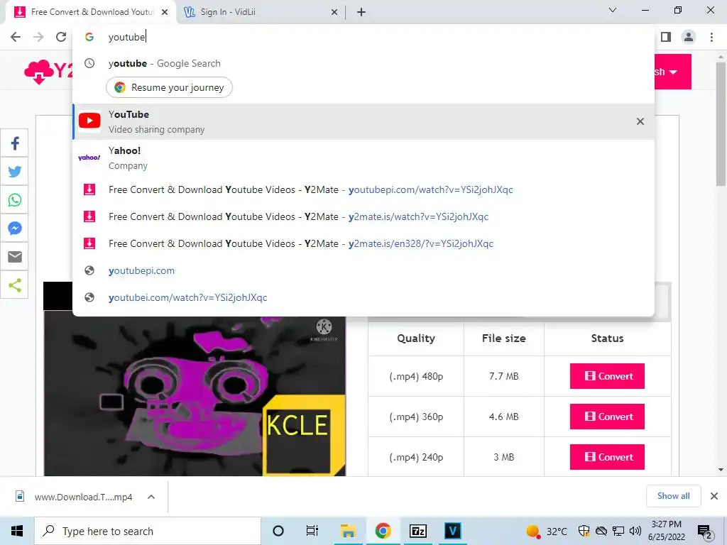The height and width of the screenshot is (545, 727).
Task: Share page via WhatsApp icon
Action: 14,199
